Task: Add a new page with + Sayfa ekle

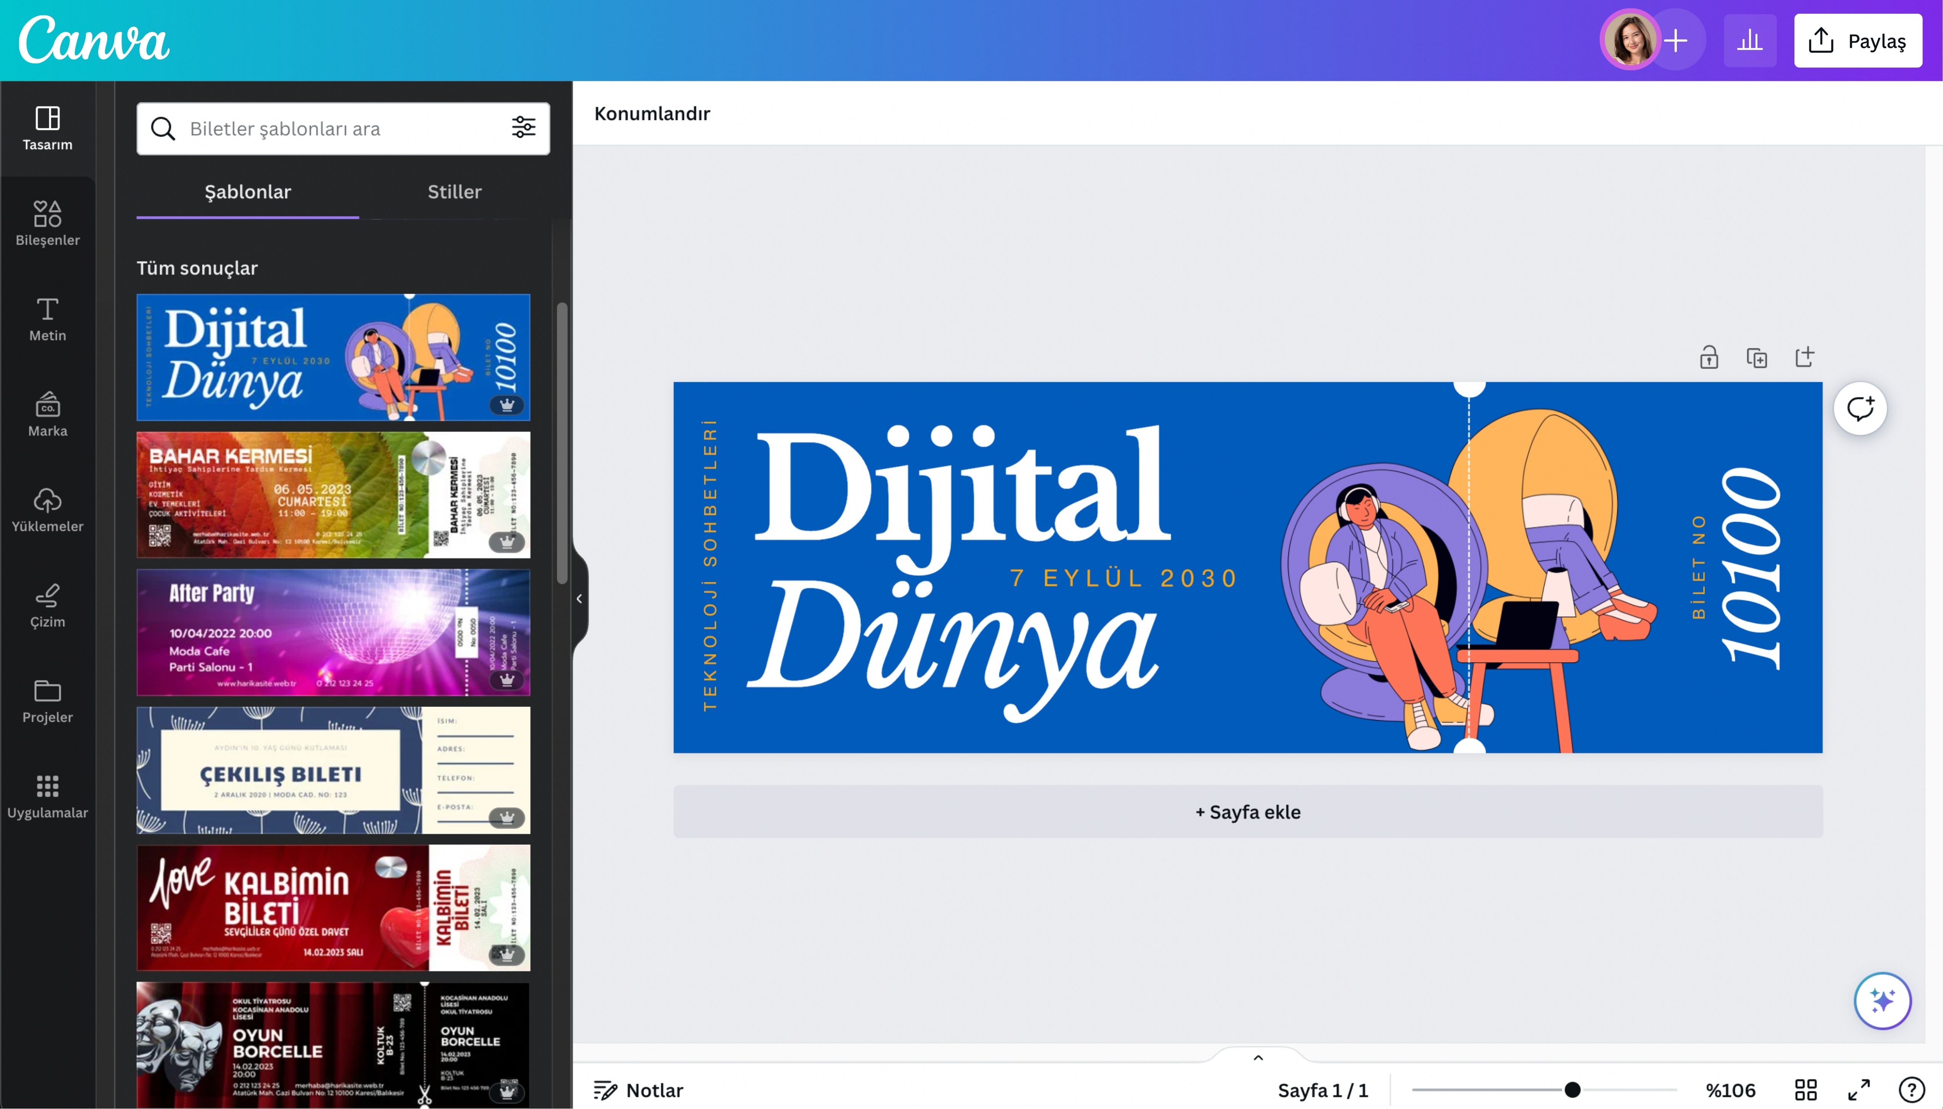Action: point(1247,811)
